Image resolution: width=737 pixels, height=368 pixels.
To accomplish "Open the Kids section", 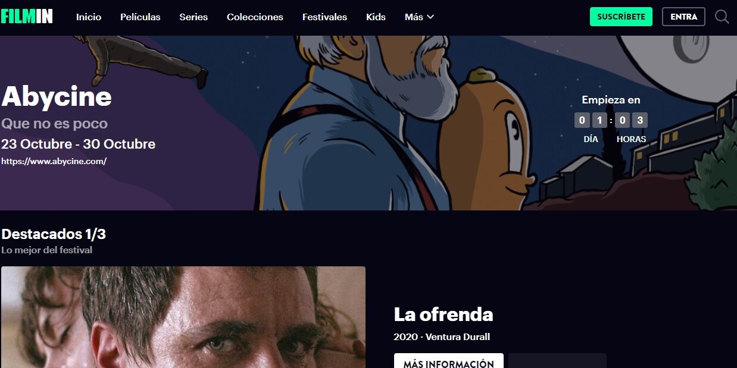I will coord(376,17).
